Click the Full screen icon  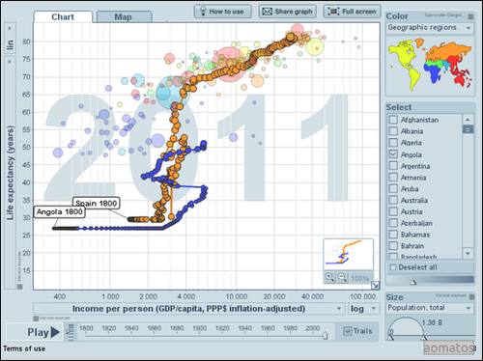tap(333, 12)
